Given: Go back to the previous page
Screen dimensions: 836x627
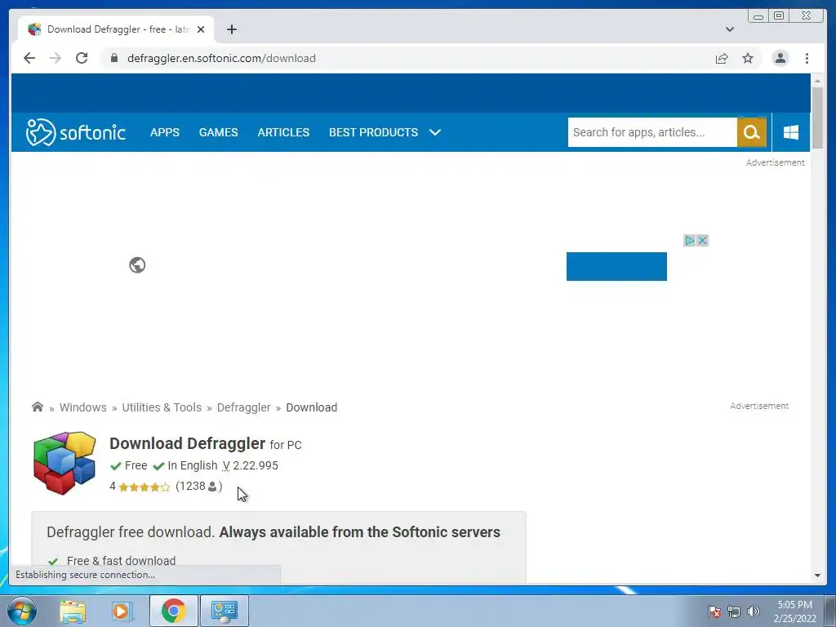Looking at the screenshot, I should point(29,58).
